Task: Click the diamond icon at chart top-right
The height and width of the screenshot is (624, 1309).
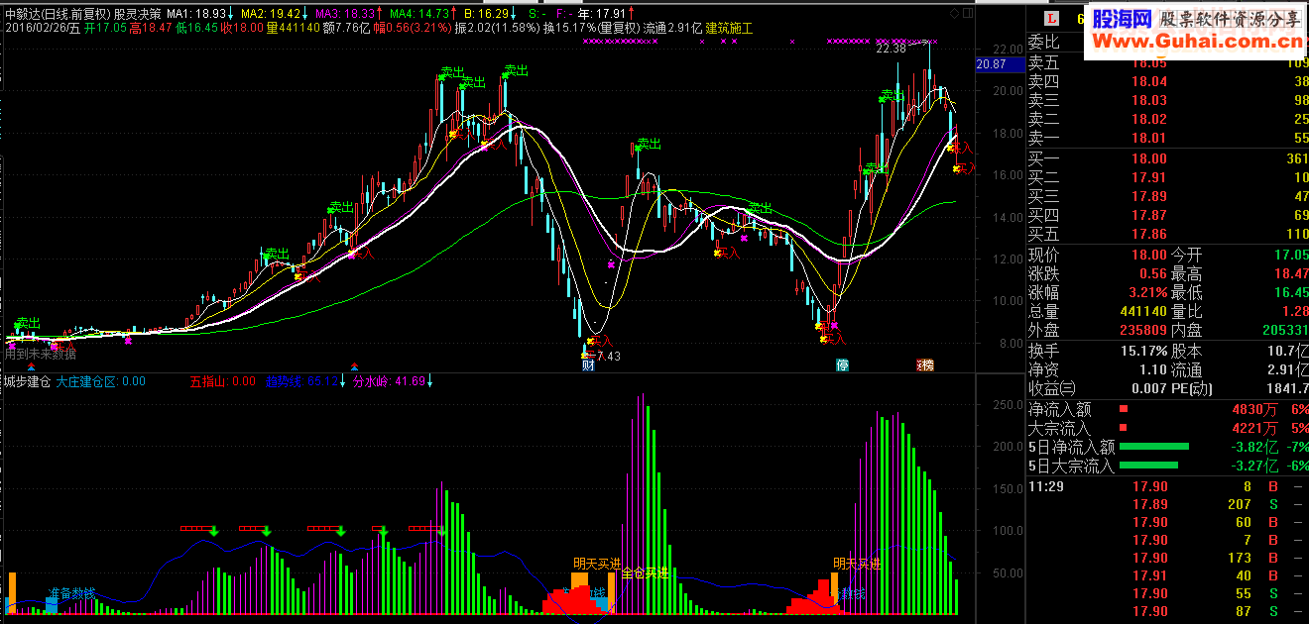Action: click(954, 13)
